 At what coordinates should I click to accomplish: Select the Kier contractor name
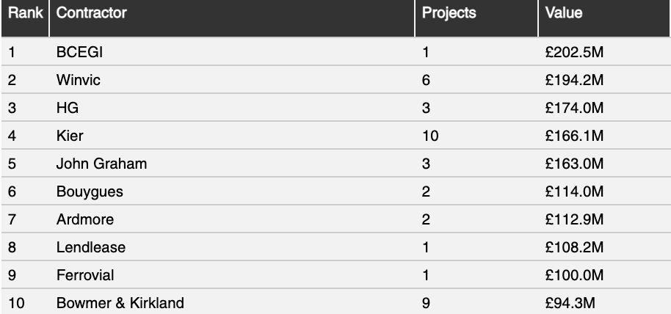tap(69, 136)
